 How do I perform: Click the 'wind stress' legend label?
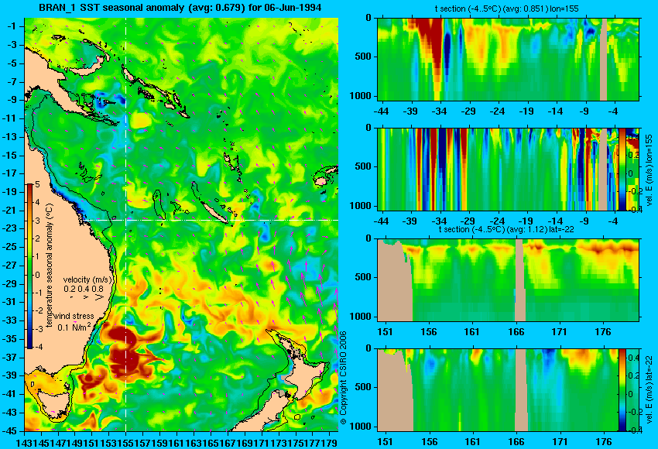coord(74,317)
